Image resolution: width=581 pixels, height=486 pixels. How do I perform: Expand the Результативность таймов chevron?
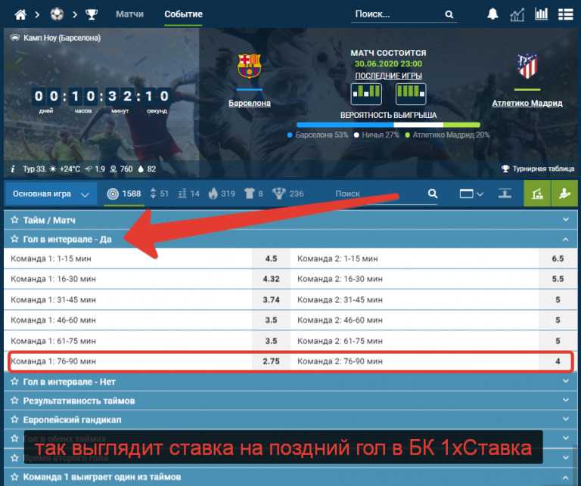(x=565, y=400)
